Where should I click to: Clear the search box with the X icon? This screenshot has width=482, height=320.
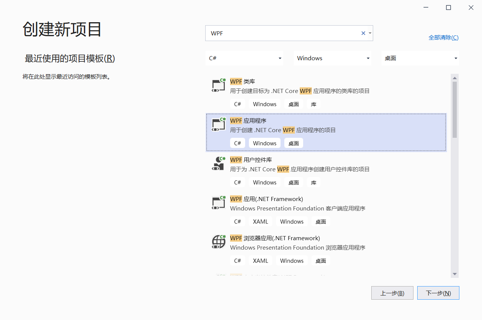[363, 33]
